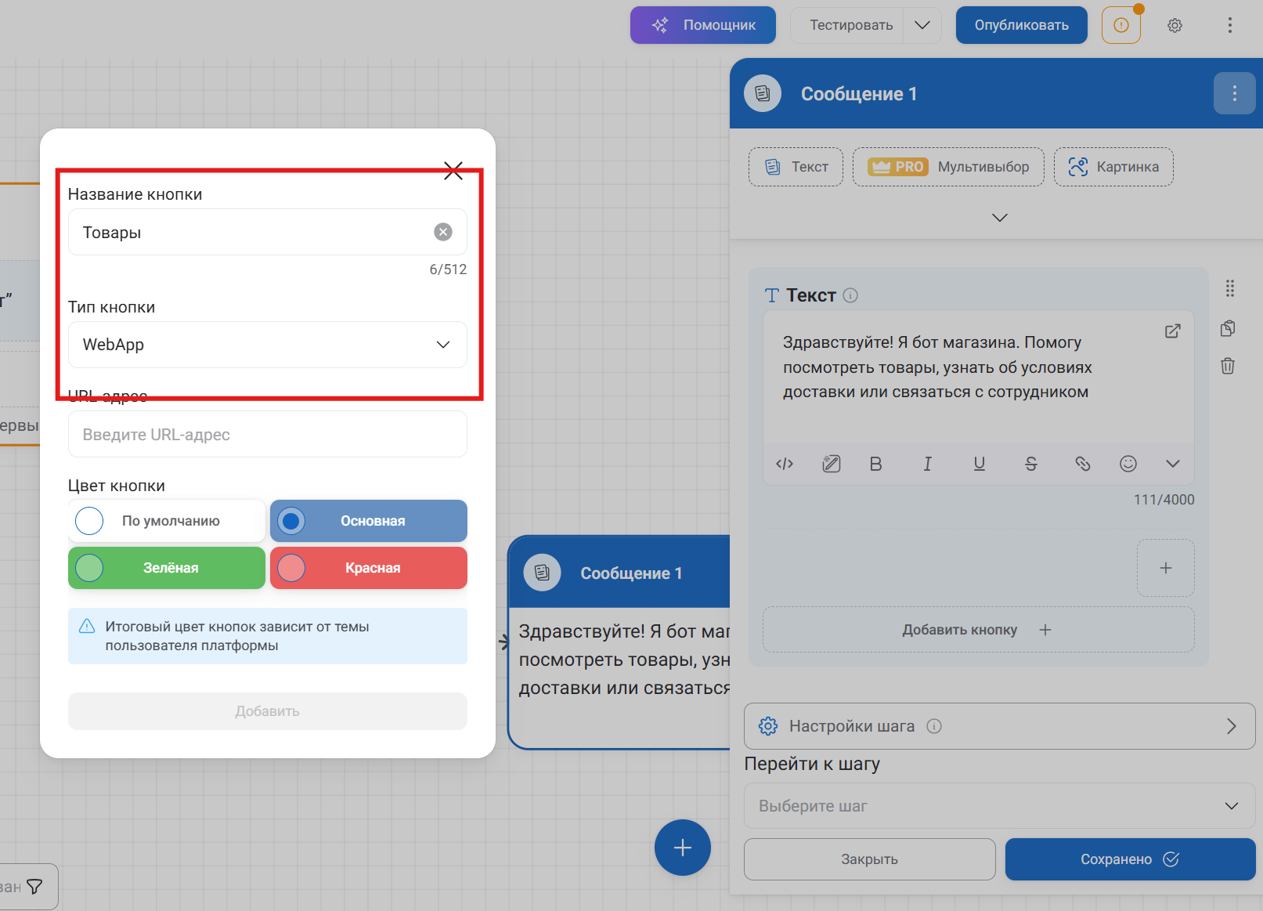Select the Красная button color
Screen dimensions: 1263x911
[369, 568]
